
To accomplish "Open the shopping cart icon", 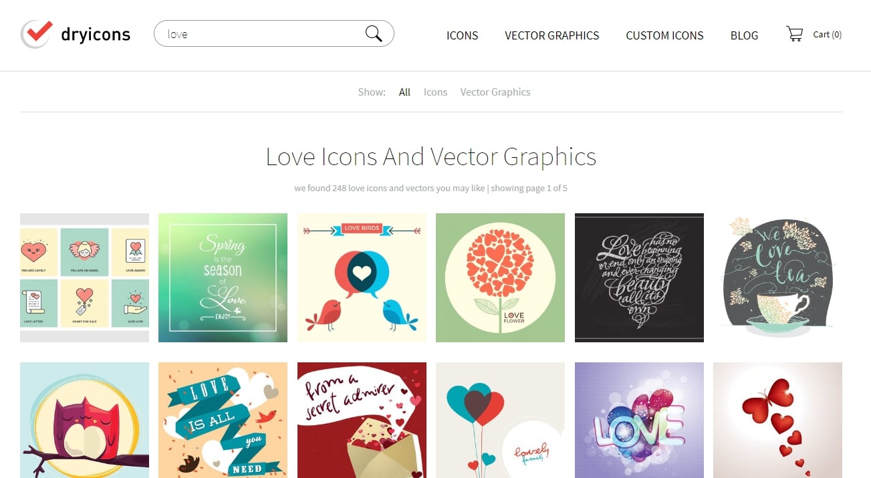I will tap(794, 34).
